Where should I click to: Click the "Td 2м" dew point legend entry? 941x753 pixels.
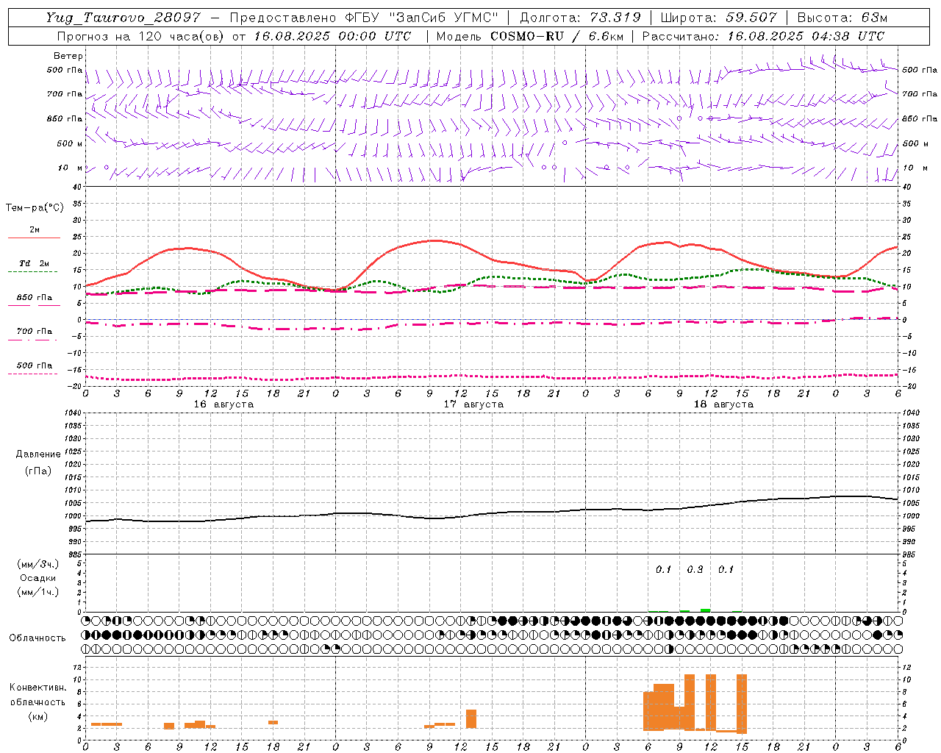pyautogui.click(x=34, y=263)
